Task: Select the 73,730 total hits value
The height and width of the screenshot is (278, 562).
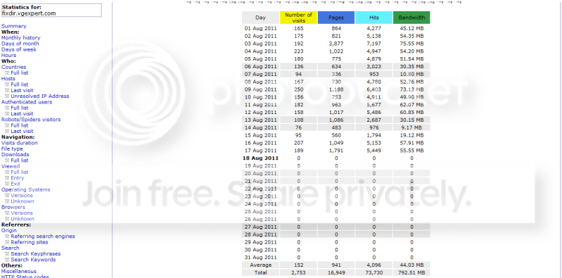Action: click(x=373, y=272)
